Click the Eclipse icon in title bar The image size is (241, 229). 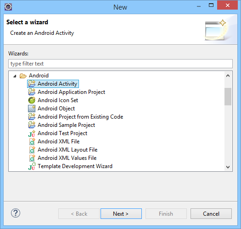click(x=8, y=7)
